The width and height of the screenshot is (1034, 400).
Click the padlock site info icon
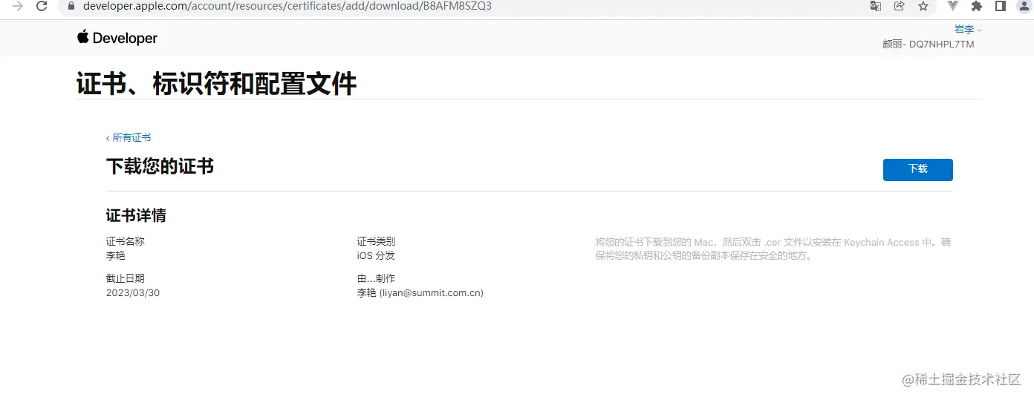(x=72, y=6)
